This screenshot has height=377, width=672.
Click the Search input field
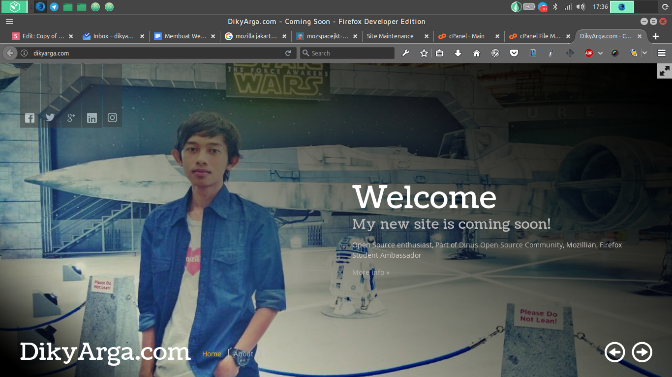[347, 53]
